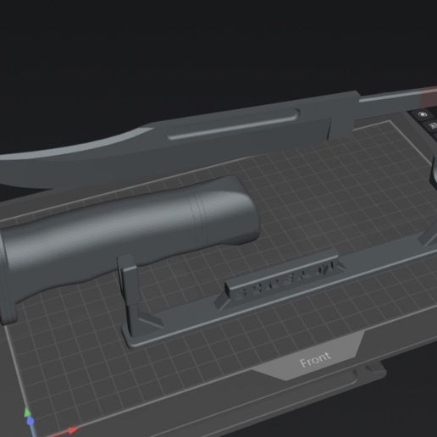
Task: Click the "Front" label on the build plate
Action: [315, 359]
